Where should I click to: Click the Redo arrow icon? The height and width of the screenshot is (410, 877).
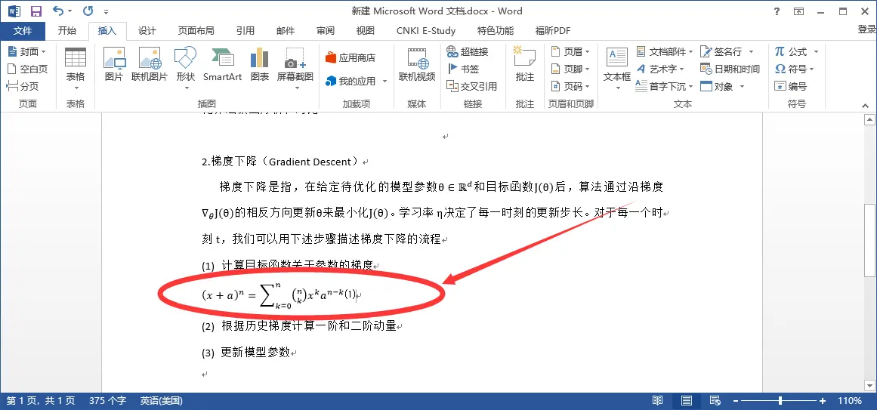88,11
